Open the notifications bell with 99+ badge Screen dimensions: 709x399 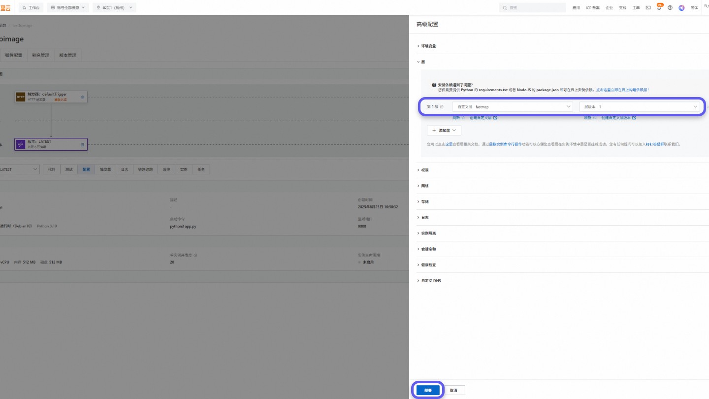659,7
